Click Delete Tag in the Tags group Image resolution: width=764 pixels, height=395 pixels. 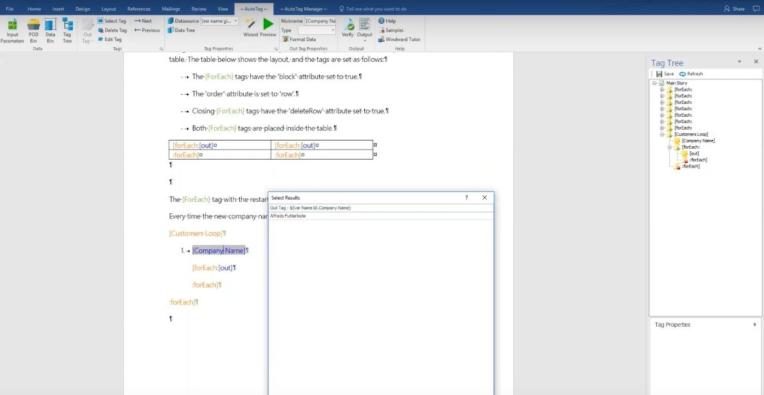click(111, 30)
